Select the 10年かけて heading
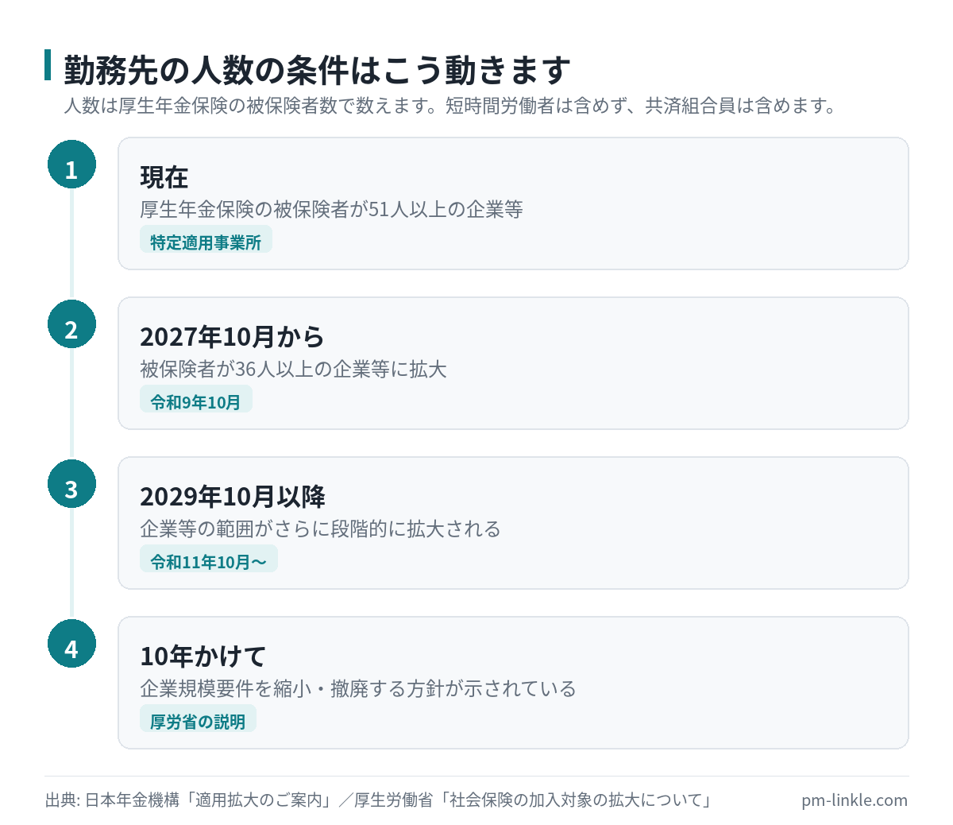This screenshot has height=825, width=953. pyautogui.click(x=203, y=657)
